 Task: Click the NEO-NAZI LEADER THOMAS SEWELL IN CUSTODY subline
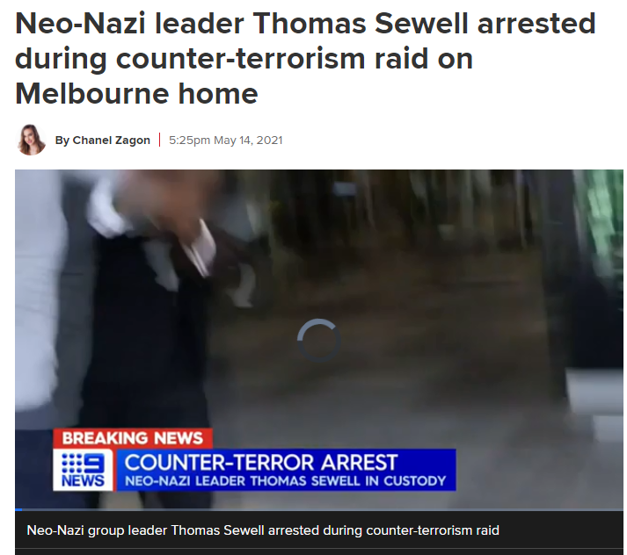[286, 480]
